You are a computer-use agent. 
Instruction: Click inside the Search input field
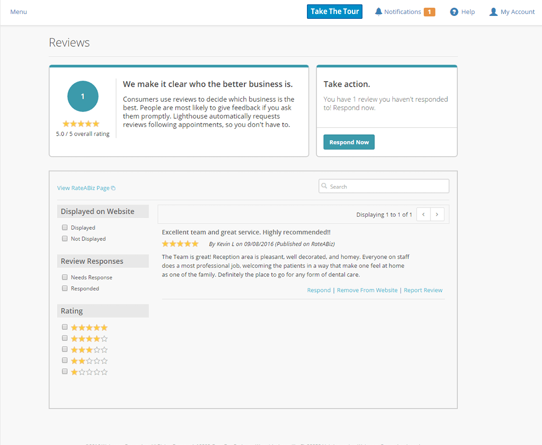[384, 186]
